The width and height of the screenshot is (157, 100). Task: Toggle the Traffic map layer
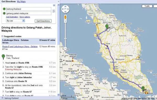click(x=147, y=6)
